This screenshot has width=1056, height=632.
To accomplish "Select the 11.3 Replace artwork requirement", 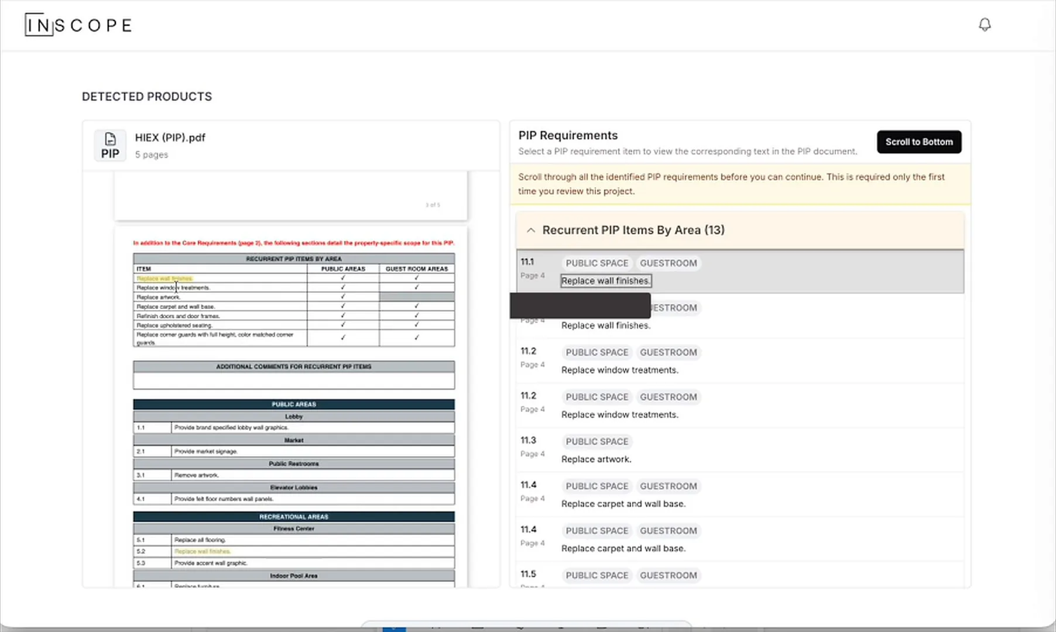I will coord(740,449).
